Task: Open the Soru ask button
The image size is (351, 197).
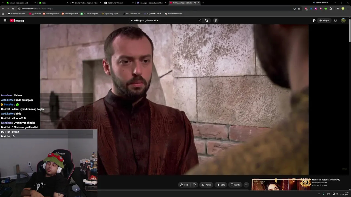Action: coord(221,185)
